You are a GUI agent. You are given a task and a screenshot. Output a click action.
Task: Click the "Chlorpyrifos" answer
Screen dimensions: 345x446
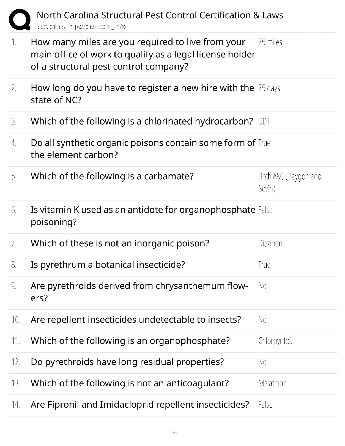275,341
